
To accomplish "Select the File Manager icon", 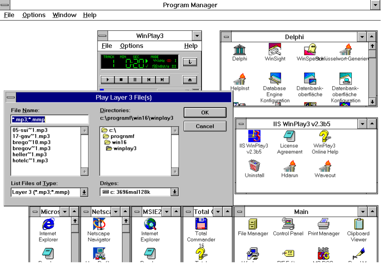I will pos(253,224).
